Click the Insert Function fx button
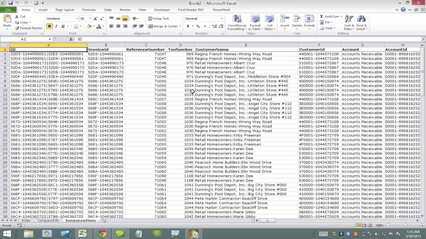Image resolution: width=426 pixels, height=239 pixels. point(71,39)
